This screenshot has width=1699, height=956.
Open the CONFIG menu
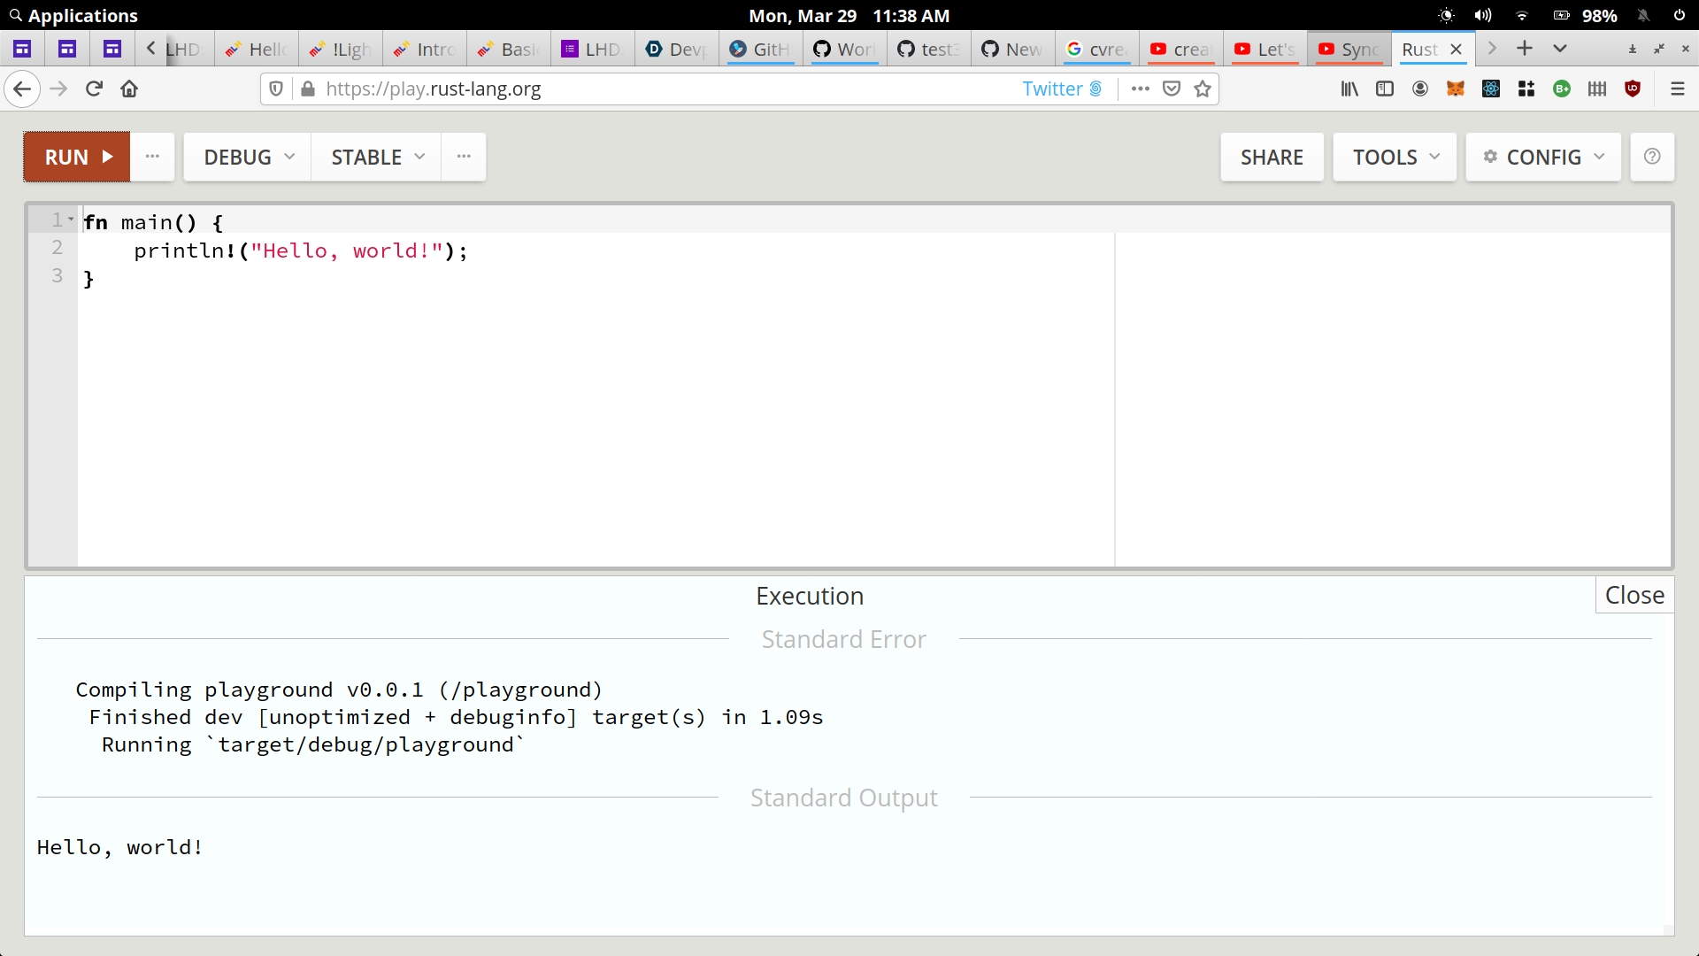(1543, 157)
